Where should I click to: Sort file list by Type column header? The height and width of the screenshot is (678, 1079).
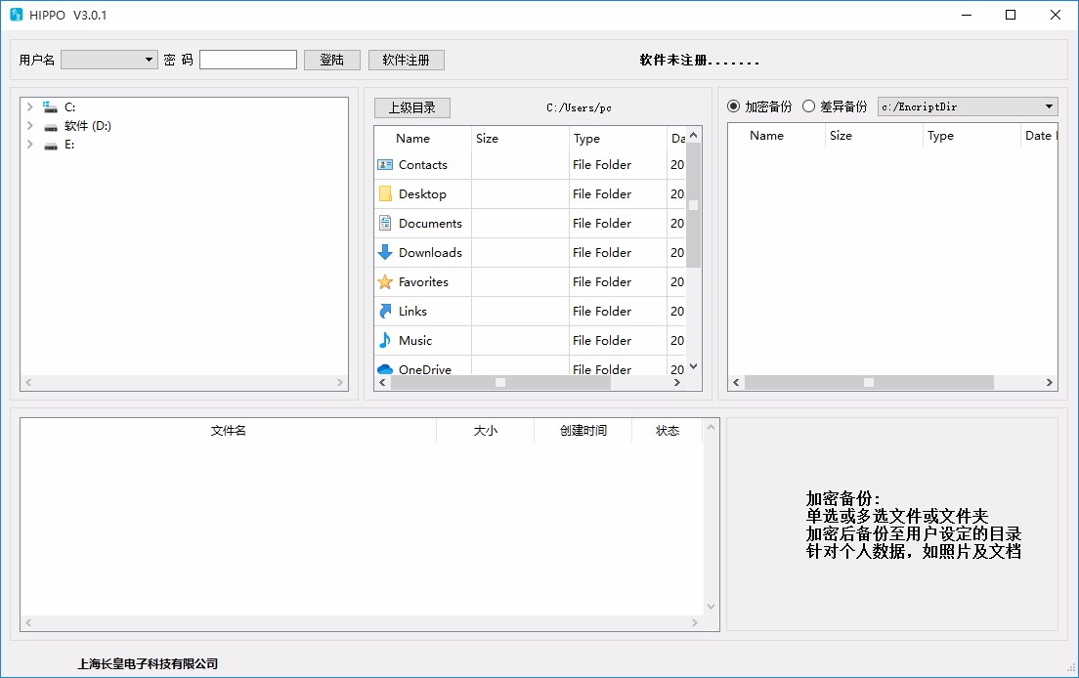click(x=618, y=138)
